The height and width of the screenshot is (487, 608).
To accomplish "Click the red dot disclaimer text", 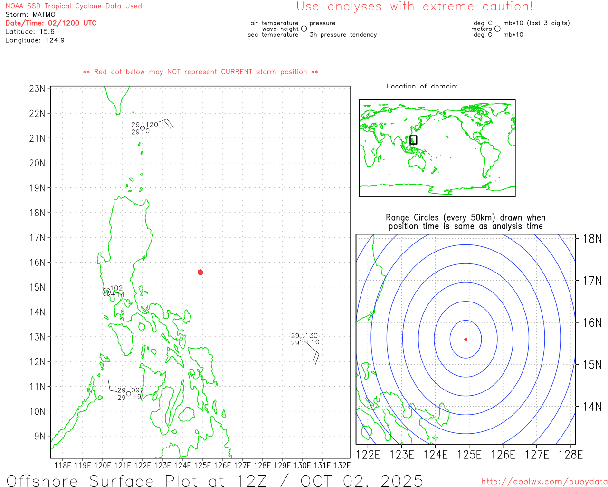I will coord(200,72).
